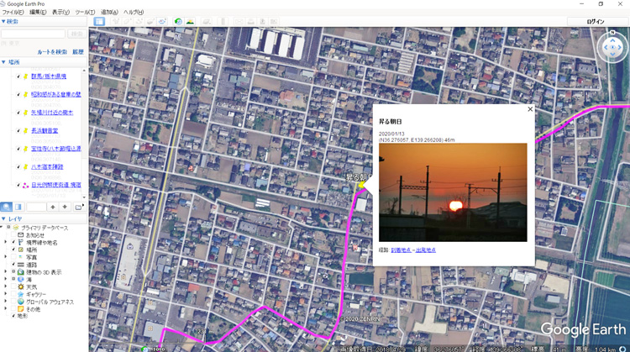This screenshot has height=352, width=630.
Task: Open the 編集(E) menu
Action: pyautogui.click(x=38, y=12)
